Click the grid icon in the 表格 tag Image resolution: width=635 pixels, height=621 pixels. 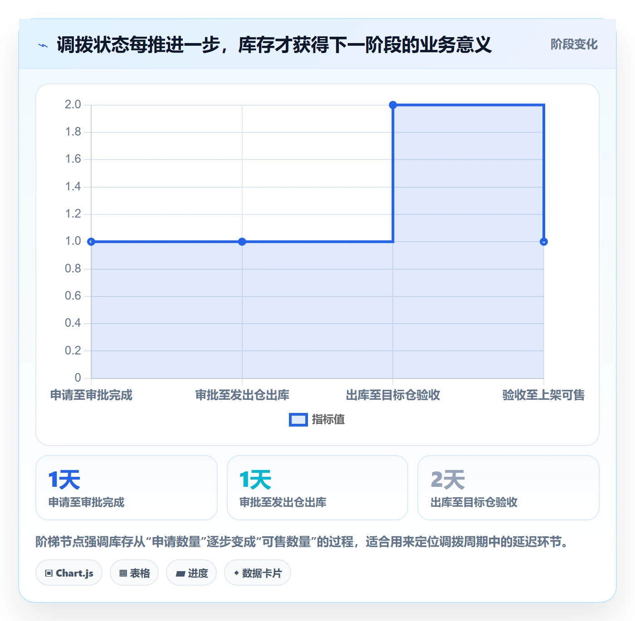(123, 573)
